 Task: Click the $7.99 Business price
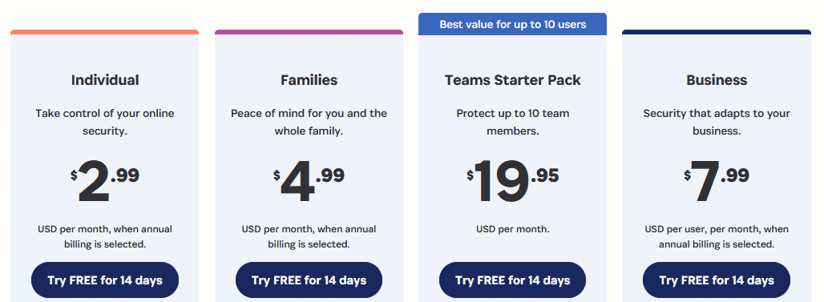click(x=717, y=181)
